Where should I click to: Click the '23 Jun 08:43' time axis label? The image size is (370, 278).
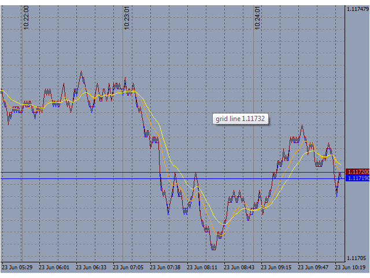click(x=239, y=268)
